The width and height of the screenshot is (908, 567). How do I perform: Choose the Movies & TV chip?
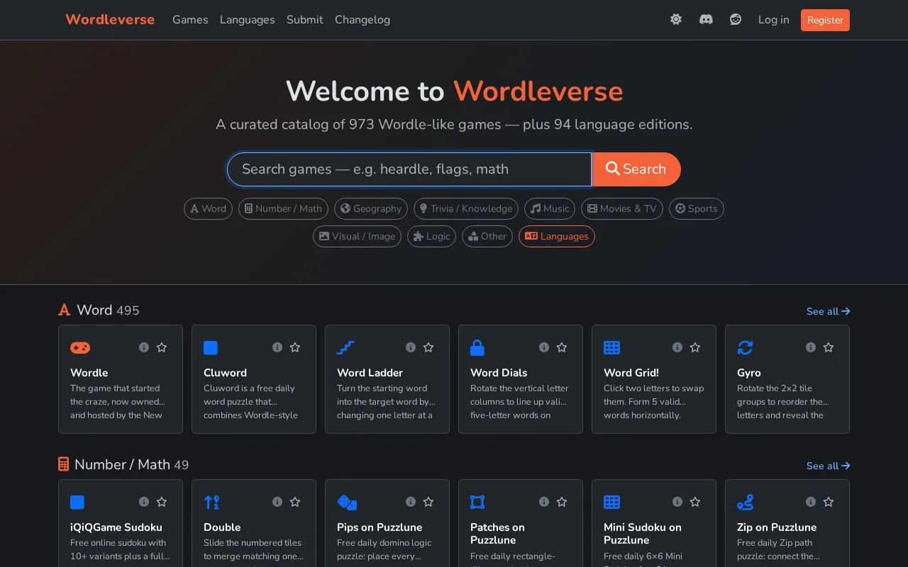tap(622, 208)
